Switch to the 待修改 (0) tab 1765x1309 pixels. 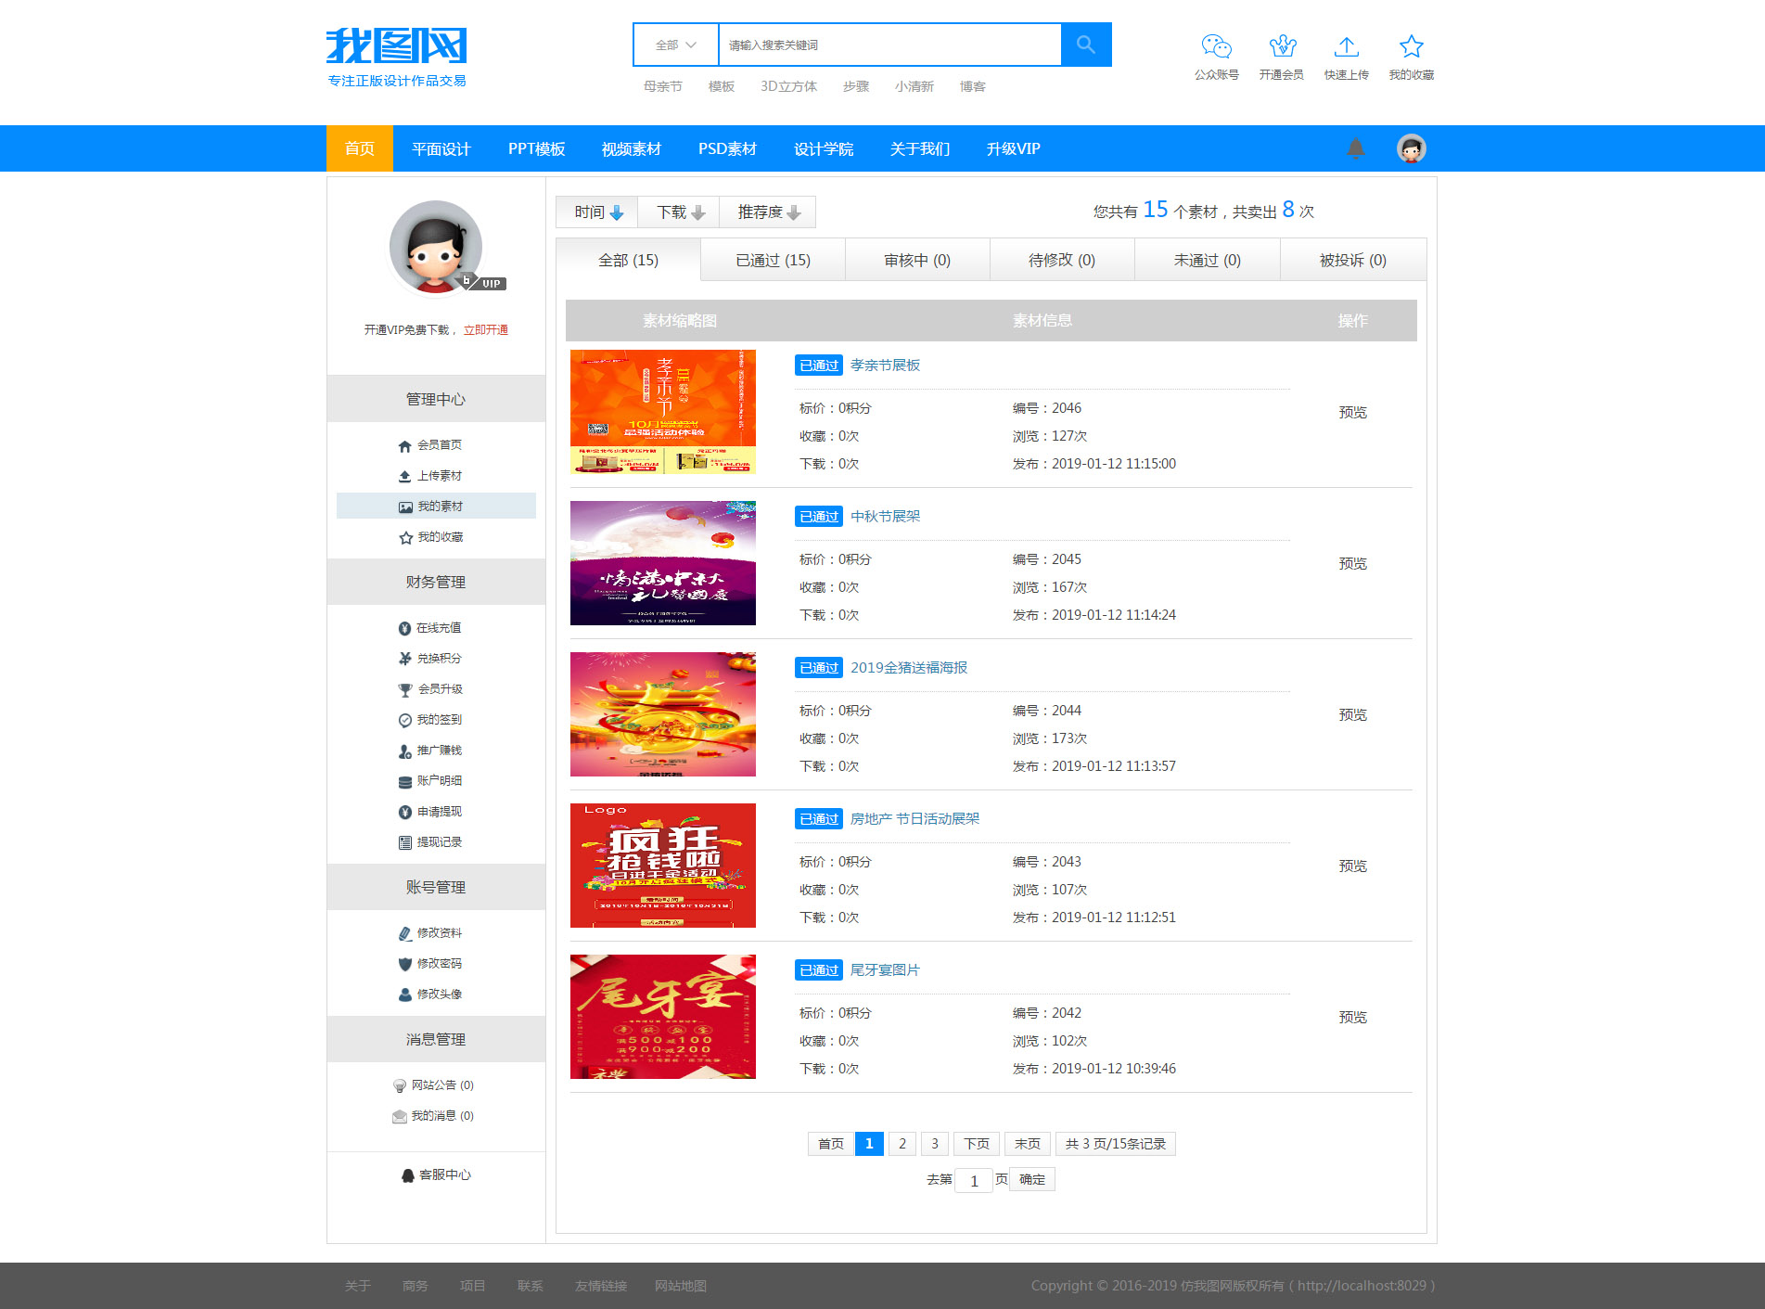(x=1062, y=260)
